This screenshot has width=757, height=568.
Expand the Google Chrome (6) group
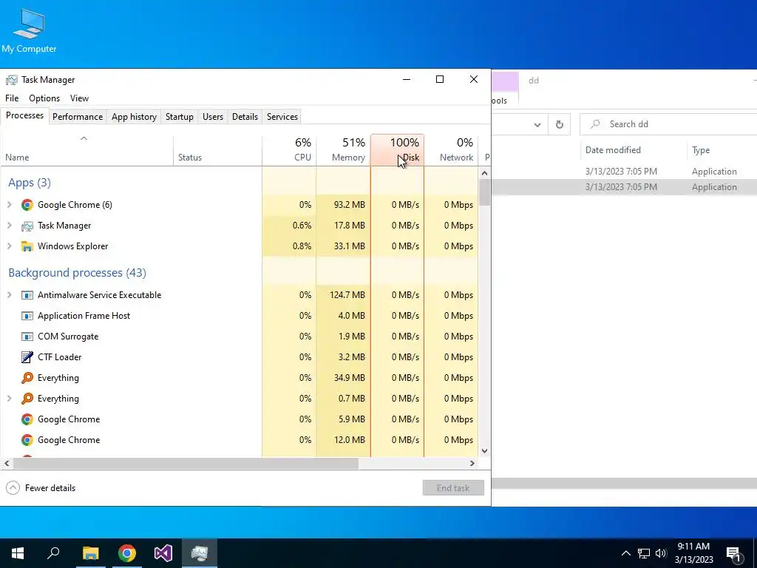point(9,205)
